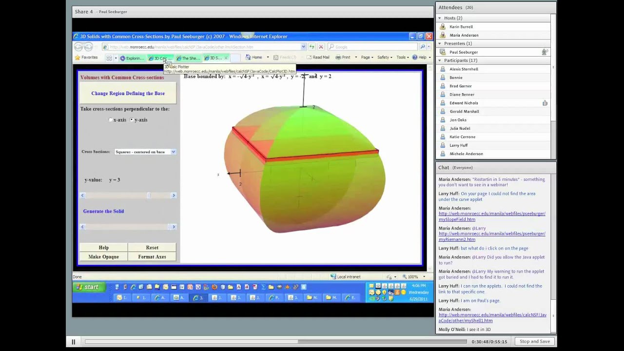Image resolution: width=624 pixels, height=351 pixels.
Task: Click the Help button in applet
Action: 103,248
